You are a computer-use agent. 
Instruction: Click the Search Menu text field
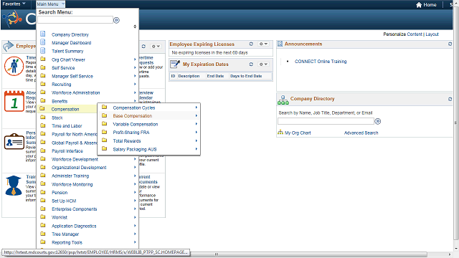pos(75,20)
